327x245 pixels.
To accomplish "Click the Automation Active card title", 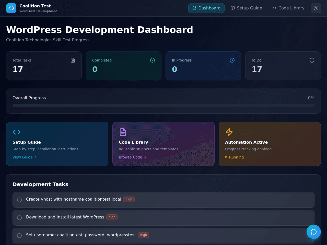I will (246, 142).
